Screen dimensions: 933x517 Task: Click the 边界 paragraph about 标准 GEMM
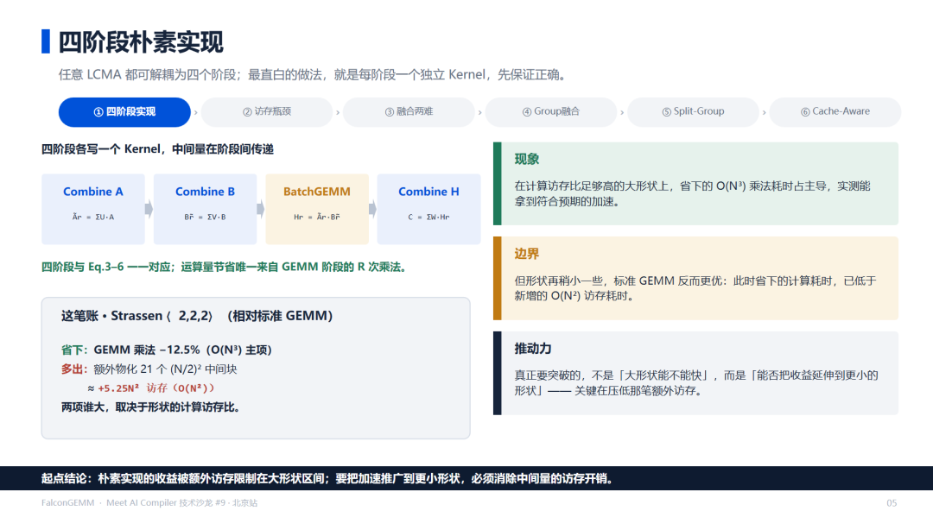click(695, 288)
